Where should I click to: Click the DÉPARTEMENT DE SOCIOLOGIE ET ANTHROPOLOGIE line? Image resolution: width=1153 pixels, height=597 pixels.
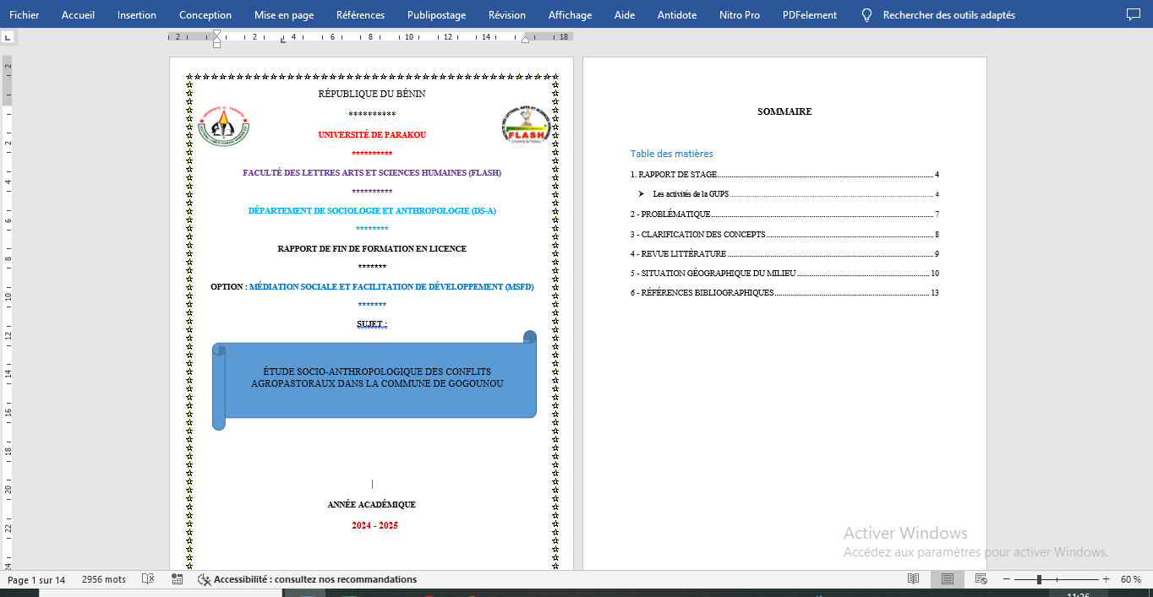pos(372,210)
